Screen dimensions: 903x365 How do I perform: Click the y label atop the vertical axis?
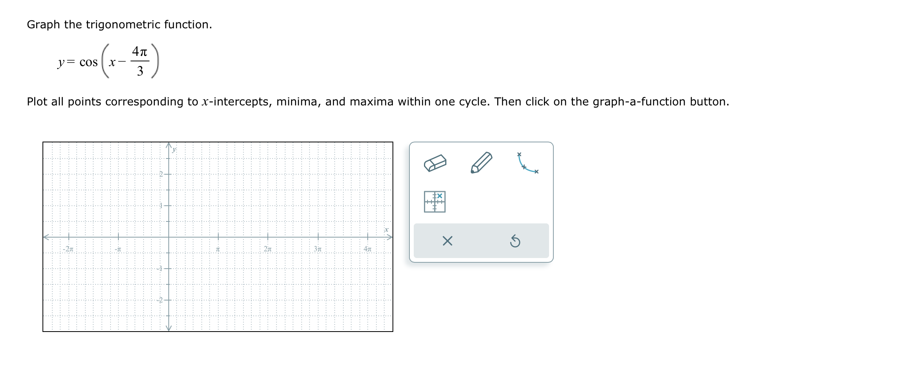173,149
